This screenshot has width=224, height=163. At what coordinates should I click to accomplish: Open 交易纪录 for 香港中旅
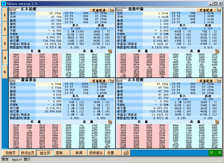[206, 10]
